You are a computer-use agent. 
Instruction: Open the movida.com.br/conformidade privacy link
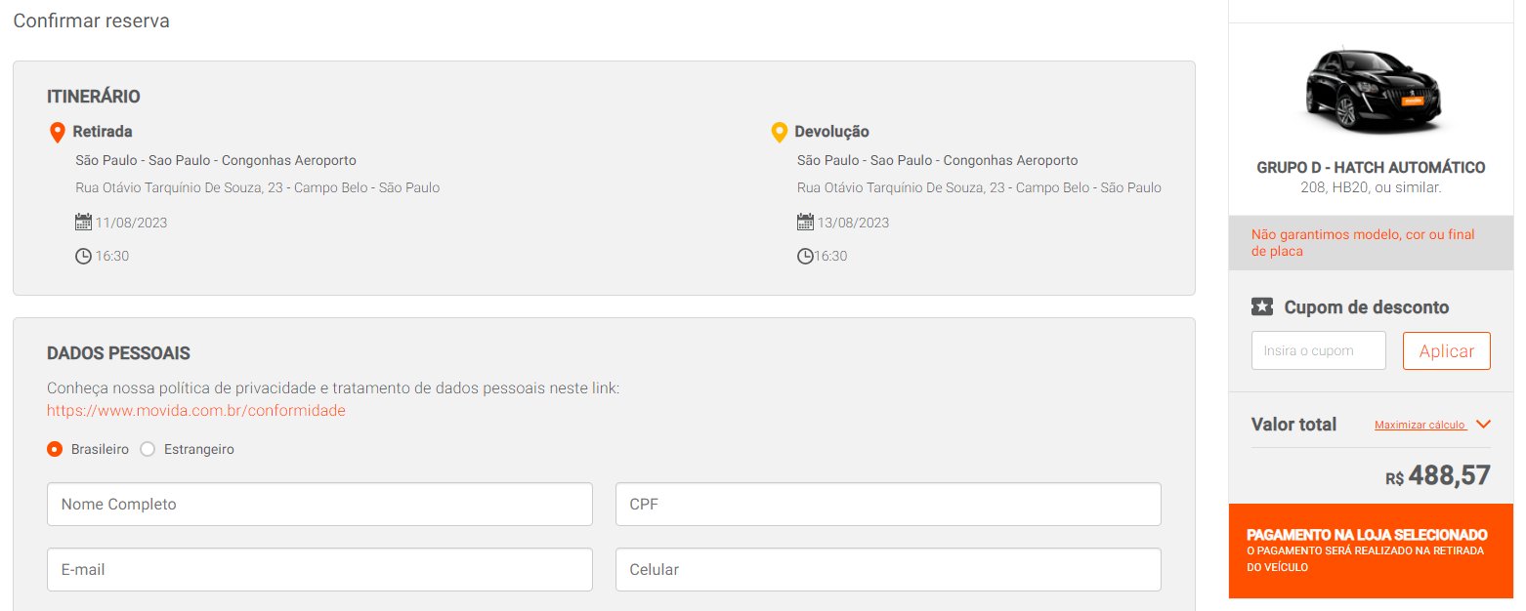pos(196,411)
